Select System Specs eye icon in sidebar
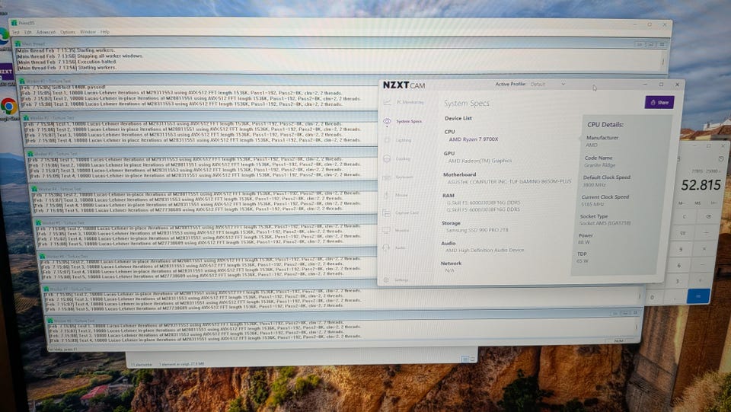Screen dimensions: 731x412 pyautogui.click(x=387, y=121)
